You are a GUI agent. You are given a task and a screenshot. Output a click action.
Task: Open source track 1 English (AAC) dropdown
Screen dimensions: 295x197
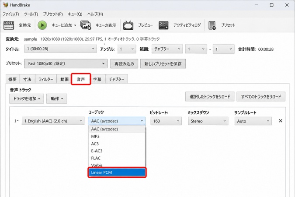pos(53,121)
